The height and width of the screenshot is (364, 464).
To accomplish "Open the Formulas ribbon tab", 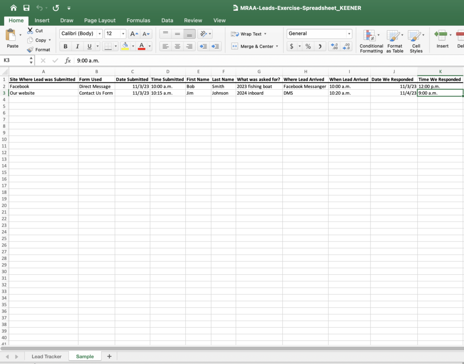I will coord(139,20).
